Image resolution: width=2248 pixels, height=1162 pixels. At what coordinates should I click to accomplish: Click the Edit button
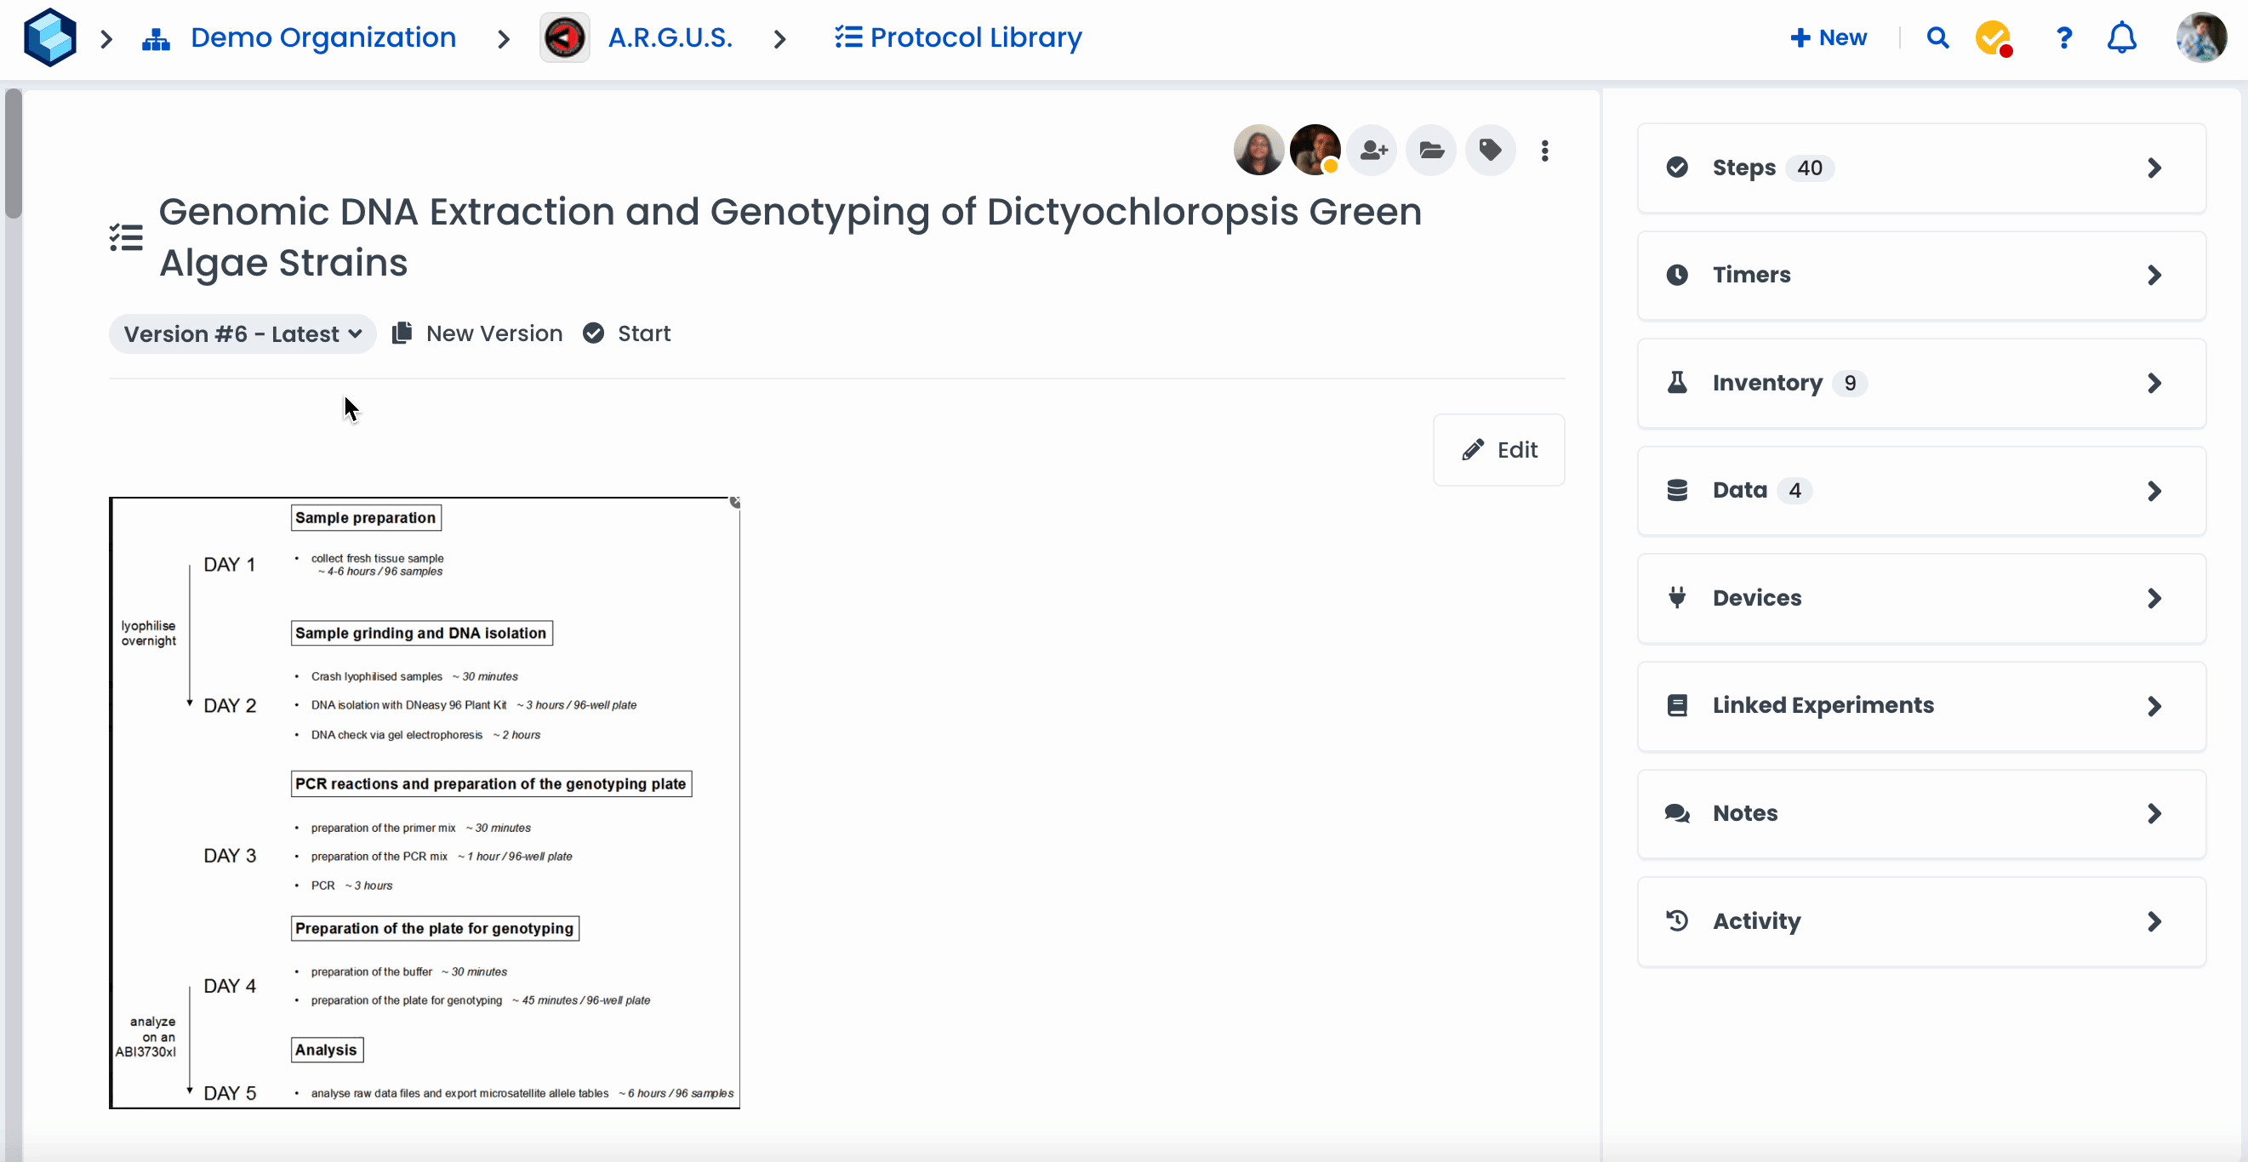tap(1498, 450)
